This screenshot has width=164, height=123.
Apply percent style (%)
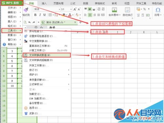coord(144,9)
